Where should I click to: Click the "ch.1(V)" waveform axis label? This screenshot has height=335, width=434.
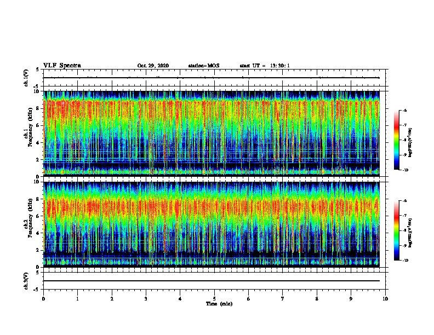[x=26, y=78]
